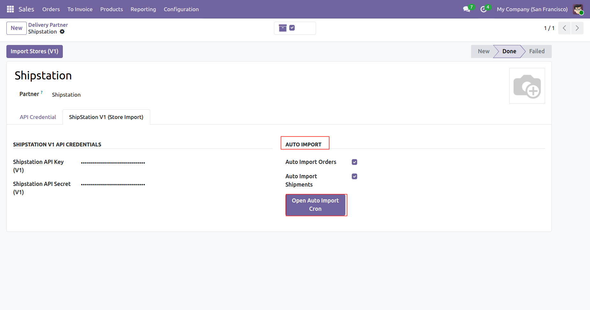Click the Open Auto Import Cron button
590x310 pixels.
[x=315, y=205]
